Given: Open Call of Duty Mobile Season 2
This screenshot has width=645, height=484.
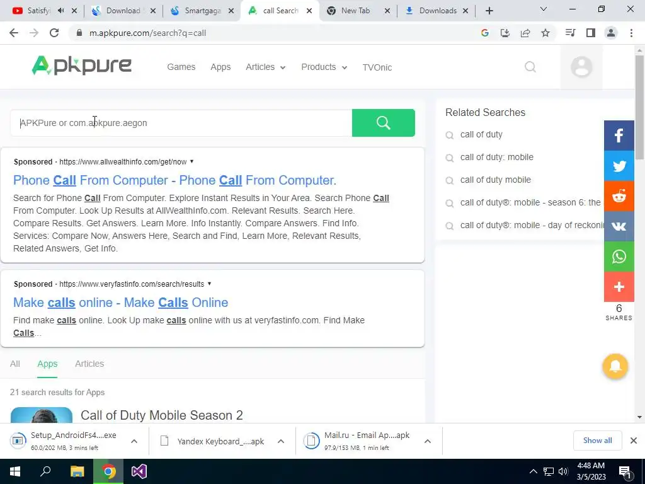Looking at the screenshot, I should [162, 415].
